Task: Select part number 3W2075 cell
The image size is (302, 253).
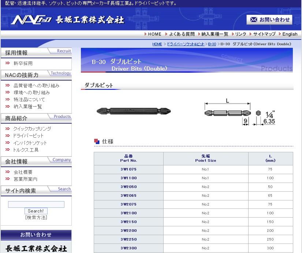Action: click(128, 204)
